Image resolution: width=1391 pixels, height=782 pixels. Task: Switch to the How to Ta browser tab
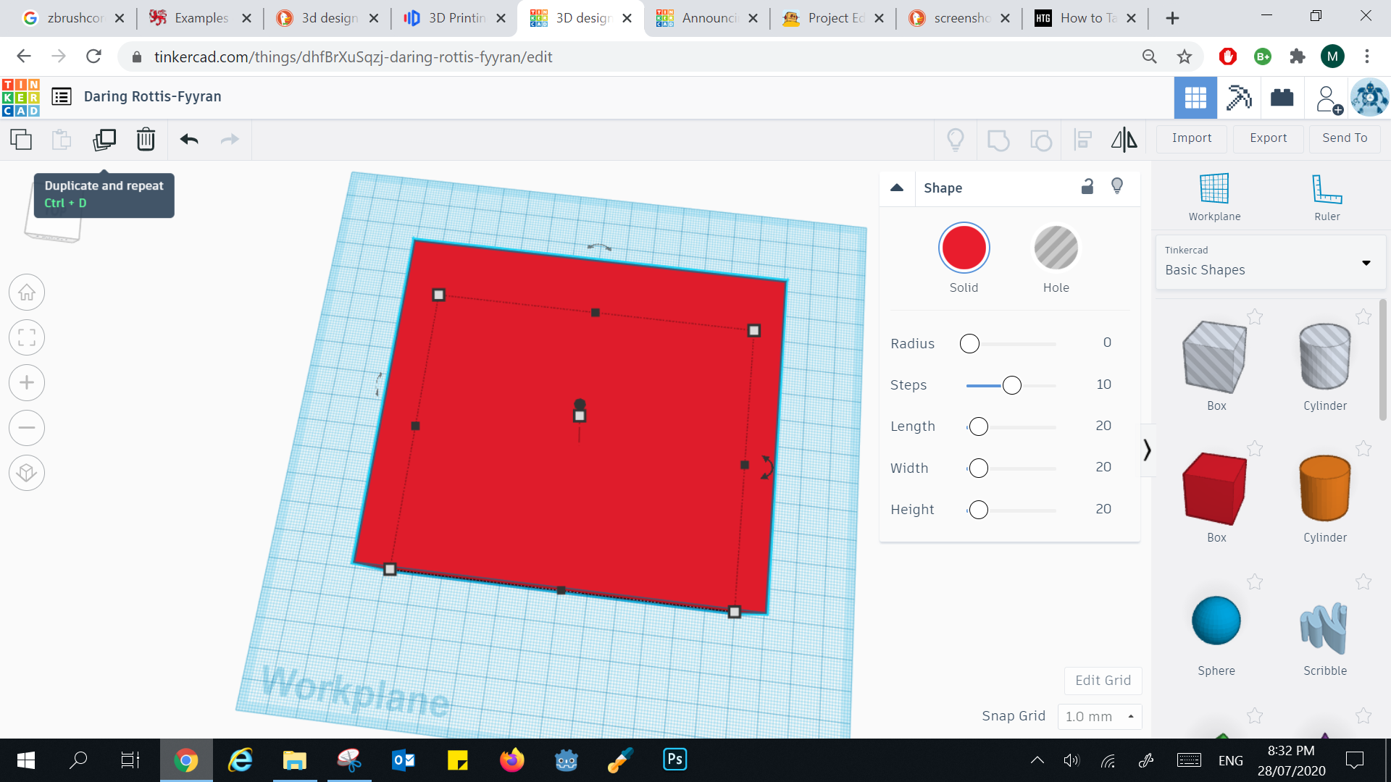pyautogui.click(x=1085, y=18)
